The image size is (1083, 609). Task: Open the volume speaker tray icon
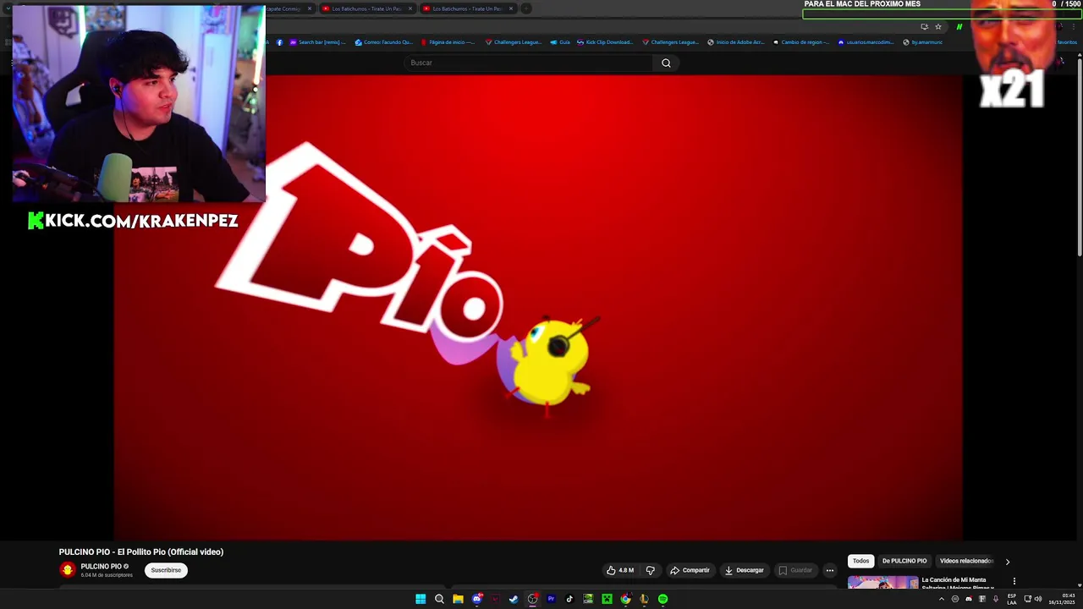(x=1038, y=599)
